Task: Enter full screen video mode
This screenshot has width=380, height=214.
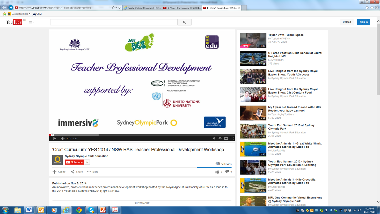Action: tap(232, 138)
